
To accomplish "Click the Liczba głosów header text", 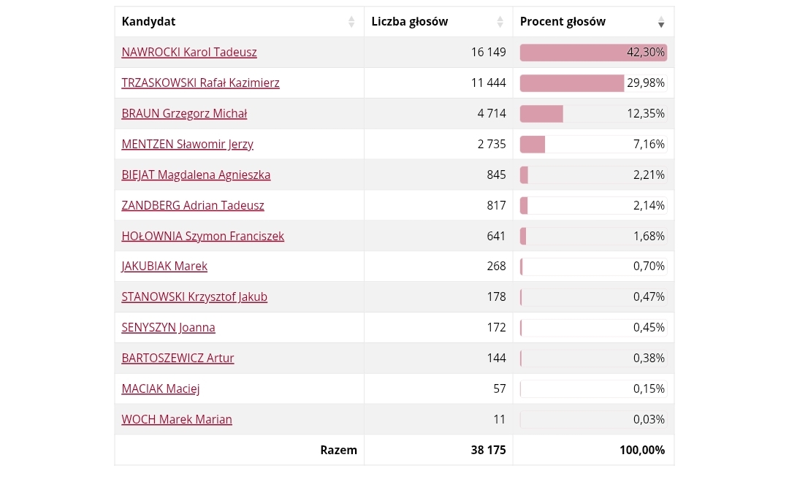I will pos(410,22).
